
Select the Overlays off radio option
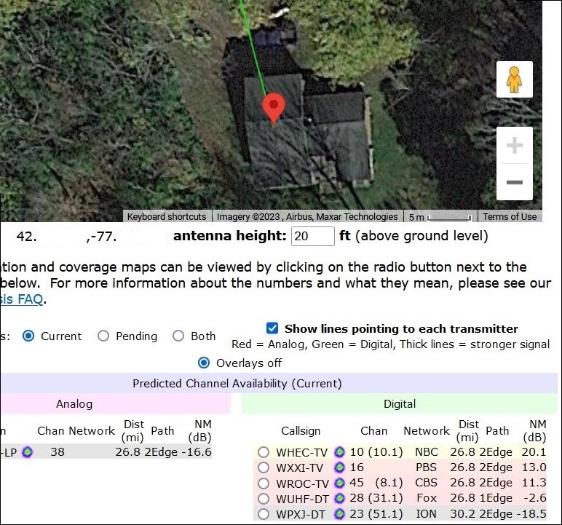[x=204, y=363]
